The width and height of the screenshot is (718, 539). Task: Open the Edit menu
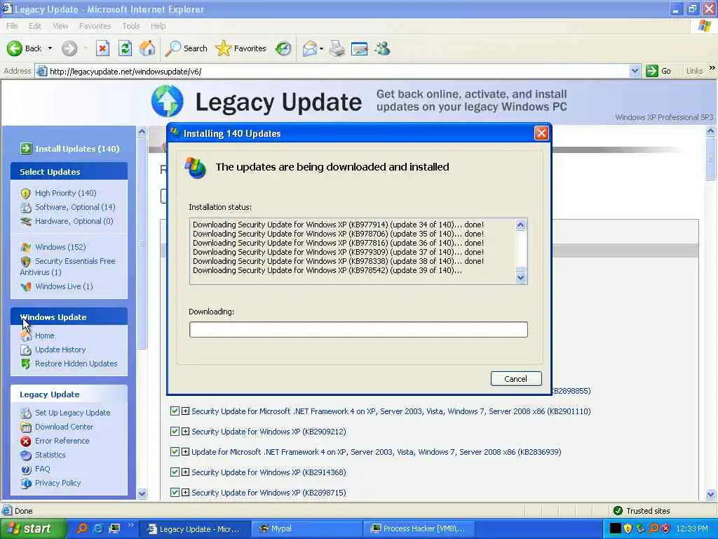(x=35, y=26)
